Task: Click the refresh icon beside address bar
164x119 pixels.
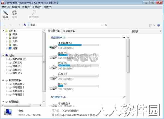Action: [106, 25]
